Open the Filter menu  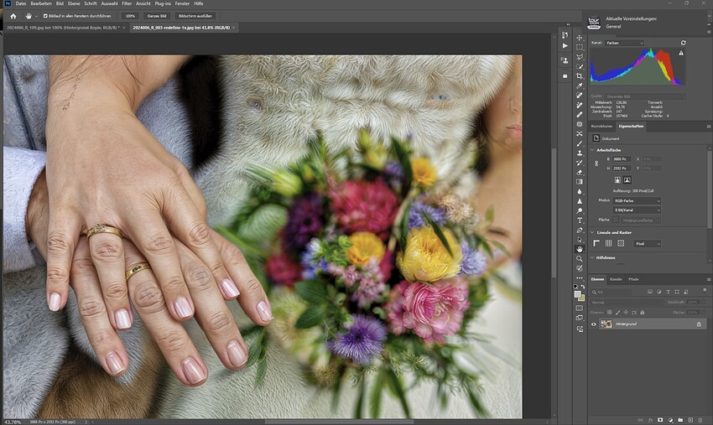127,3
